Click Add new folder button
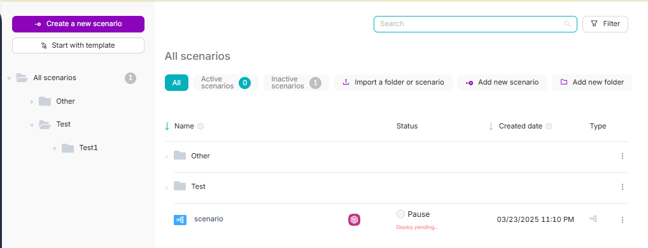This screenshot has height=248, width=648. [x=592, y=83]
